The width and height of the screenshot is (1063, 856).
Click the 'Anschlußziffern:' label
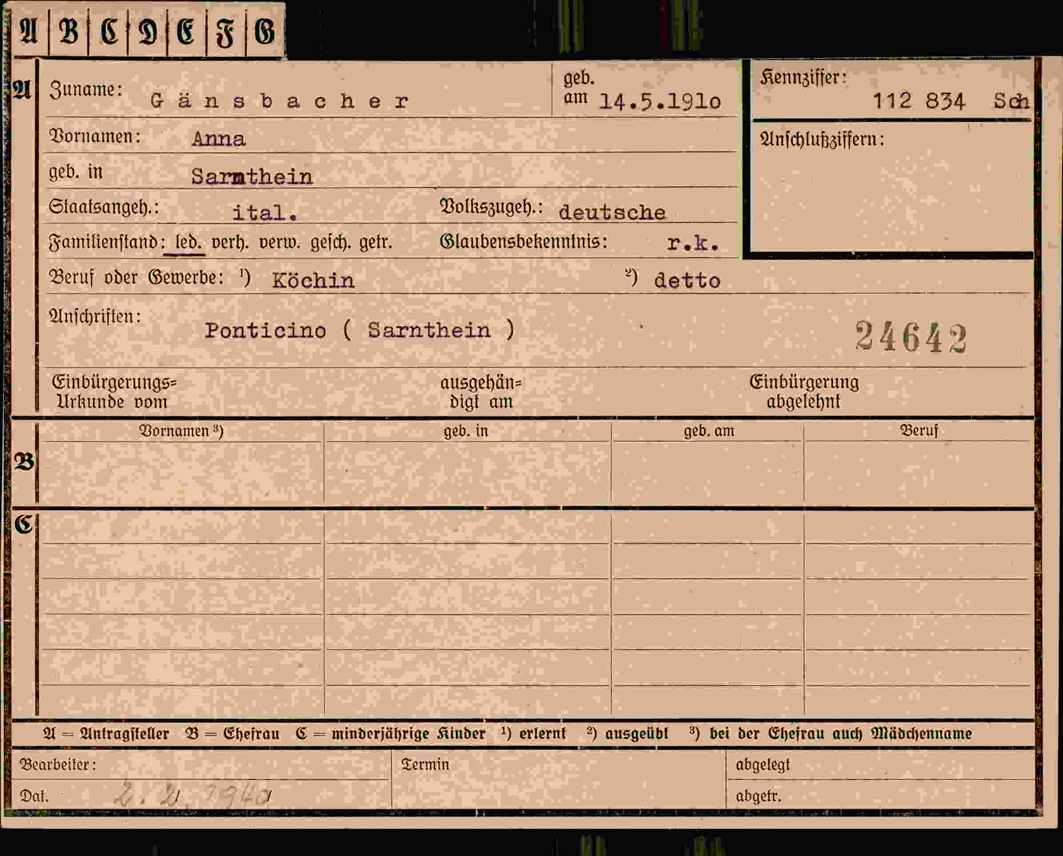click(822, 139)
